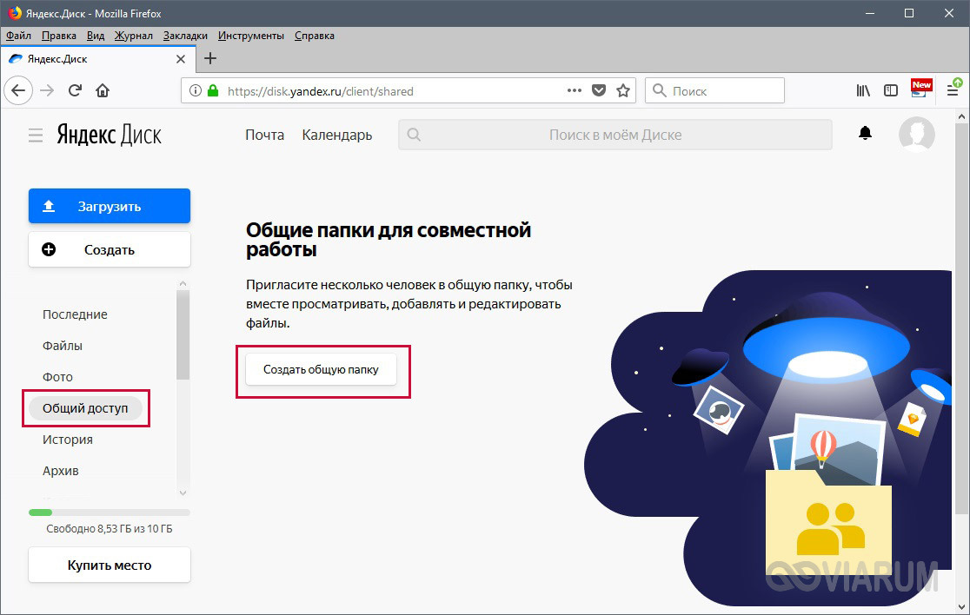Open the Файл menu

pos(18,36)
